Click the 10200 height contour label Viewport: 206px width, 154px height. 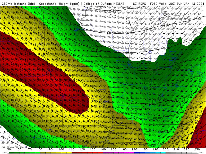[160, 132]
